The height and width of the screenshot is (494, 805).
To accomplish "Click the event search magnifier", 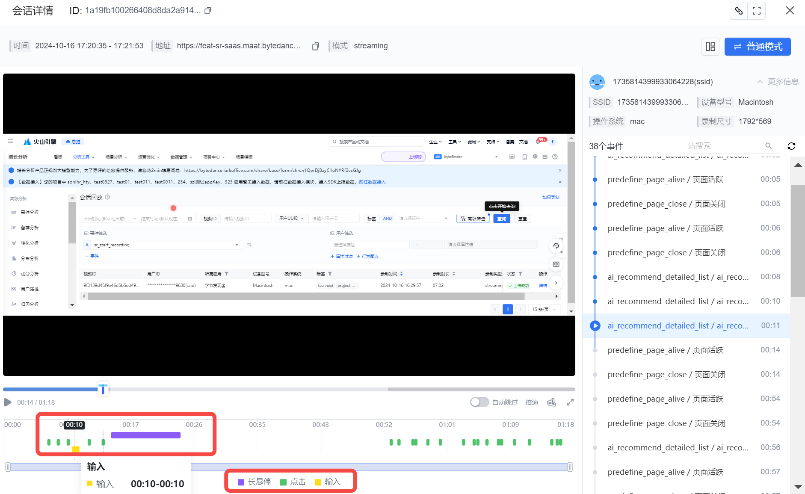I will (x=768, y=146).
